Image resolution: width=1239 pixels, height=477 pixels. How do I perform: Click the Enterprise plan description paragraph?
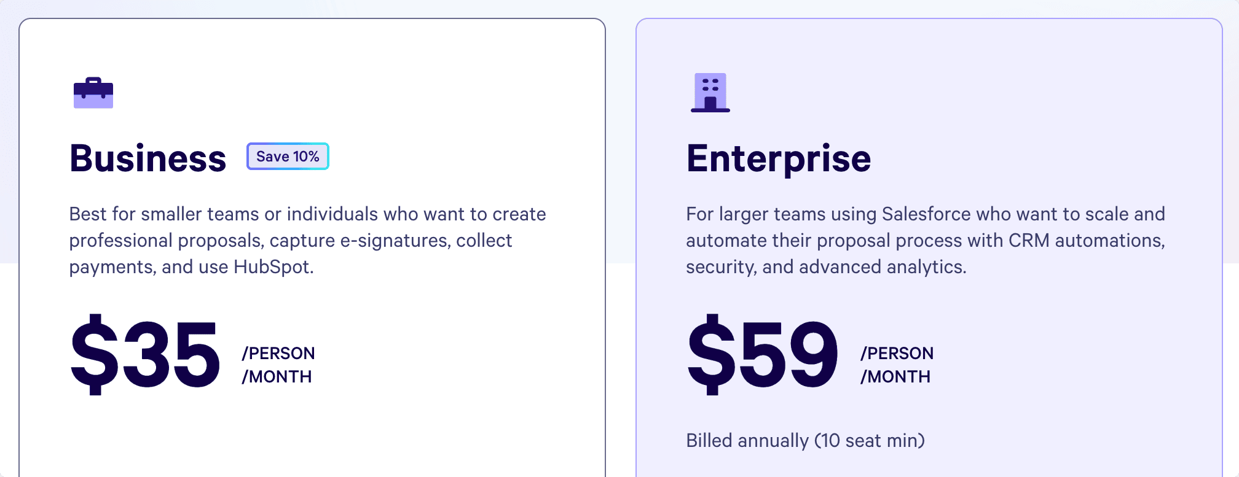coord(926,240)
